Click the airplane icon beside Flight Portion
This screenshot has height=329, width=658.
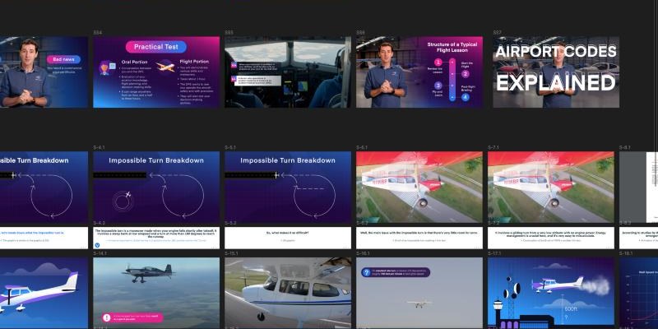(166, 66)
